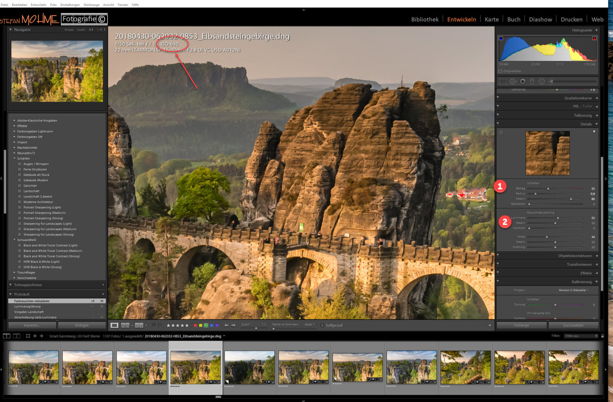Toggle the Effekte panel on/off switch
The width and height of the screenshot is (613, 402).
[498, 273]
